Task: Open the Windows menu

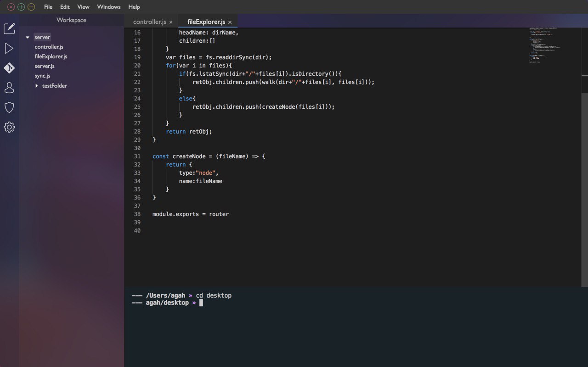Action: pos(109,7)
